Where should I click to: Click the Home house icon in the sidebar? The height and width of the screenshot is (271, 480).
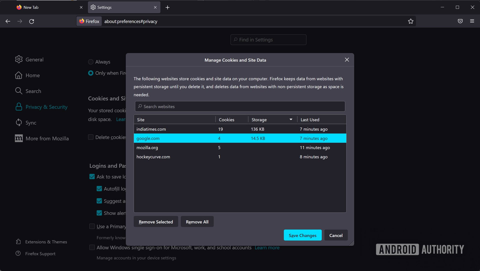coord(19,75)
